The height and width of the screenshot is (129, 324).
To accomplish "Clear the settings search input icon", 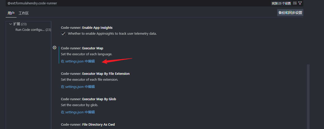I will 295,3.
